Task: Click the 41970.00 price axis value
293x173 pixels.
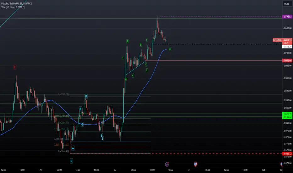Action: coord(287,131)
